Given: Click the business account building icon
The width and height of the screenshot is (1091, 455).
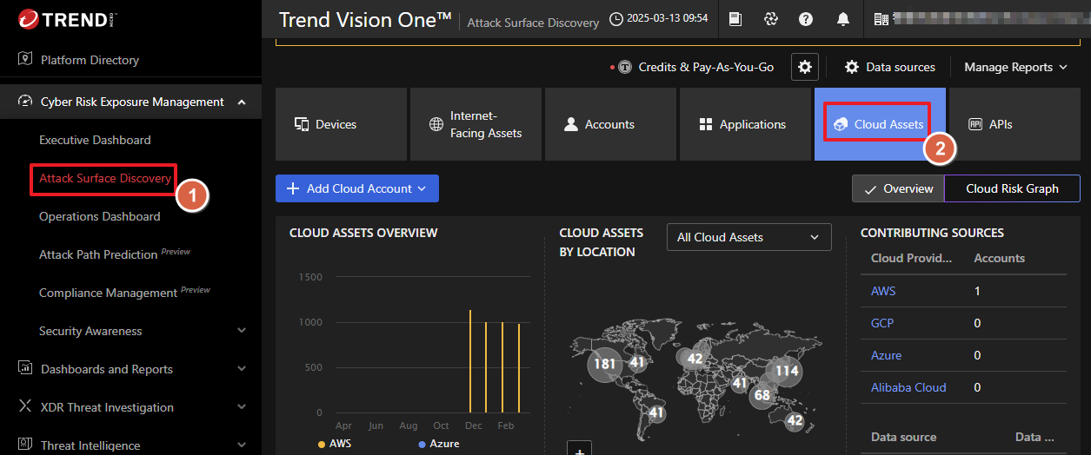Looking at the screenshot, I should point(881,19).
